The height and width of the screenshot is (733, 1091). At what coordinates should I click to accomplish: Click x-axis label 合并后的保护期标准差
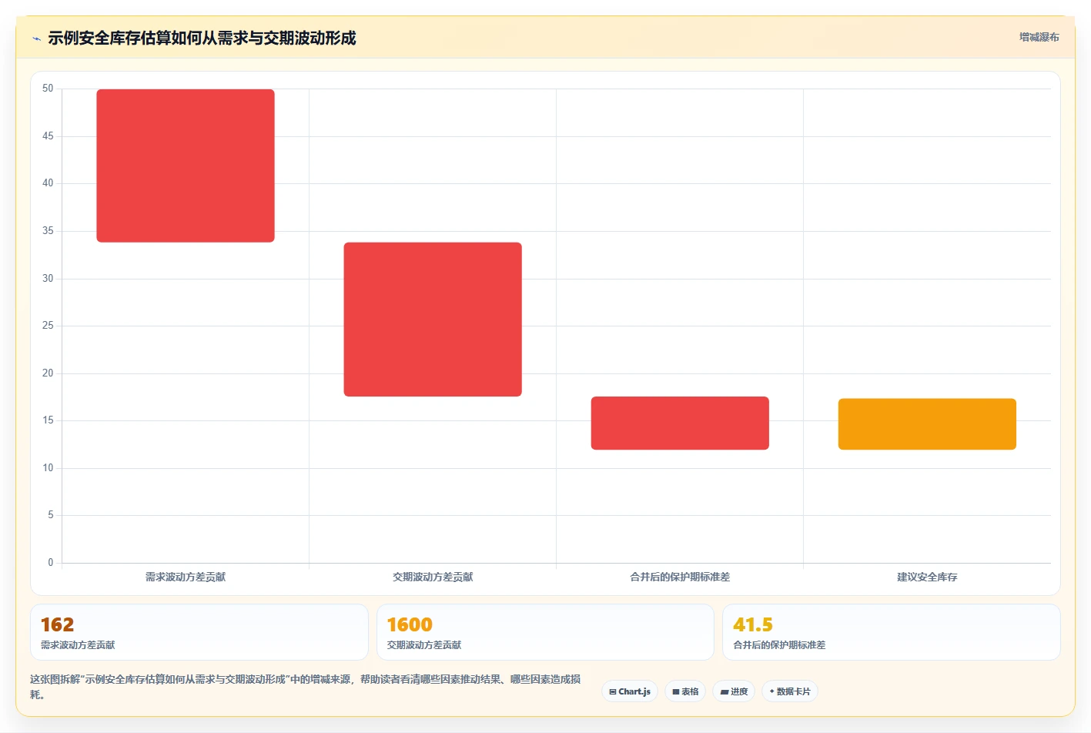click(x=680, y=577)
